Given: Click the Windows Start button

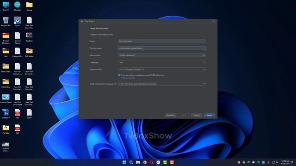Looking at the screenshot, I should tap(124, 162).
